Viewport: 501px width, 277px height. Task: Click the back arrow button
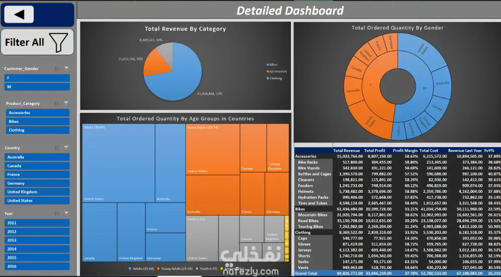tap(19, 15)
